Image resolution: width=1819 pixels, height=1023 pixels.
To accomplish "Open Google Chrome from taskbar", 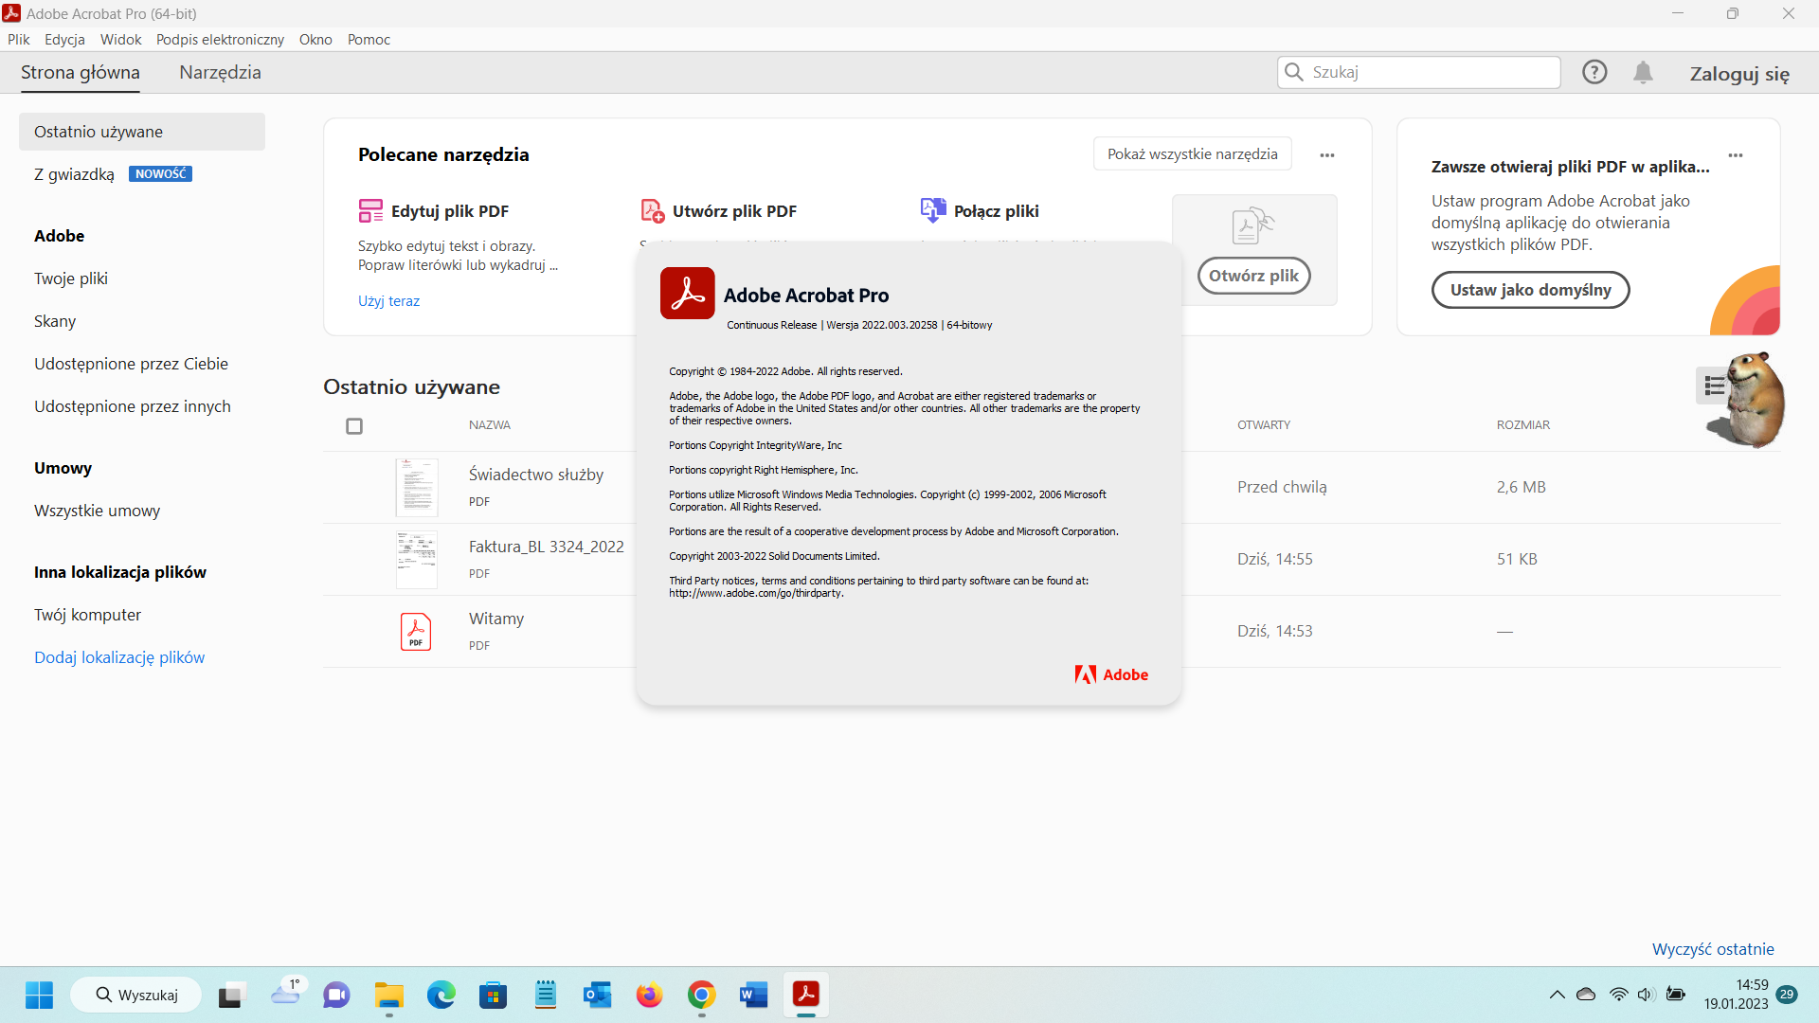I will click(x=701, y=995).
